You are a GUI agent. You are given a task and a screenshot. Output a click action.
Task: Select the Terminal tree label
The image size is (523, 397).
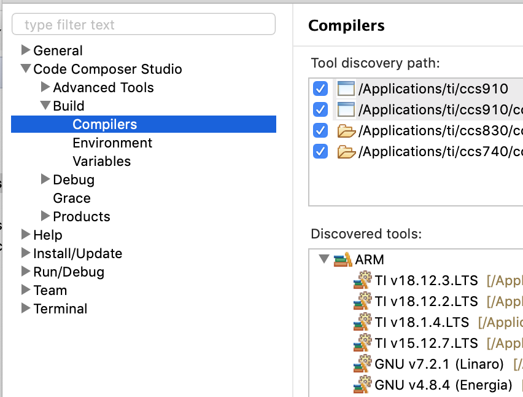tap(60, 309)
